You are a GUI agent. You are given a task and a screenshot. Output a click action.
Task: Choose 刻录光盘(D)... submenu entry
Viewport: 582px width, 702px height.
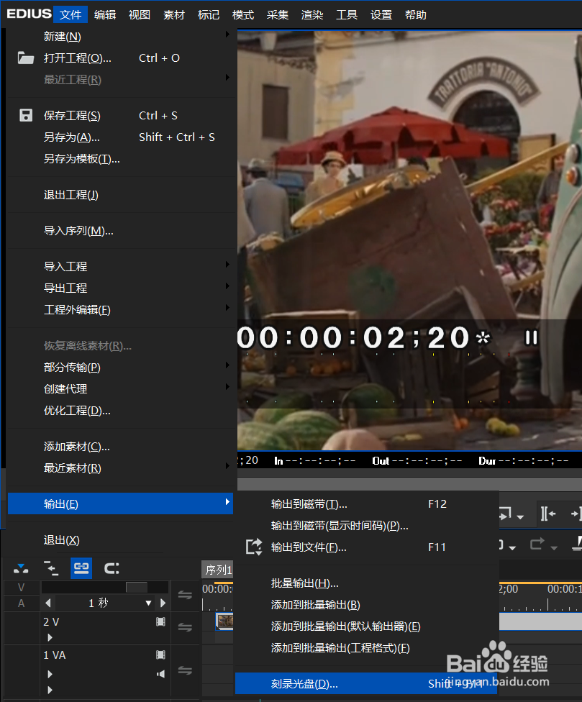(366, 683)
